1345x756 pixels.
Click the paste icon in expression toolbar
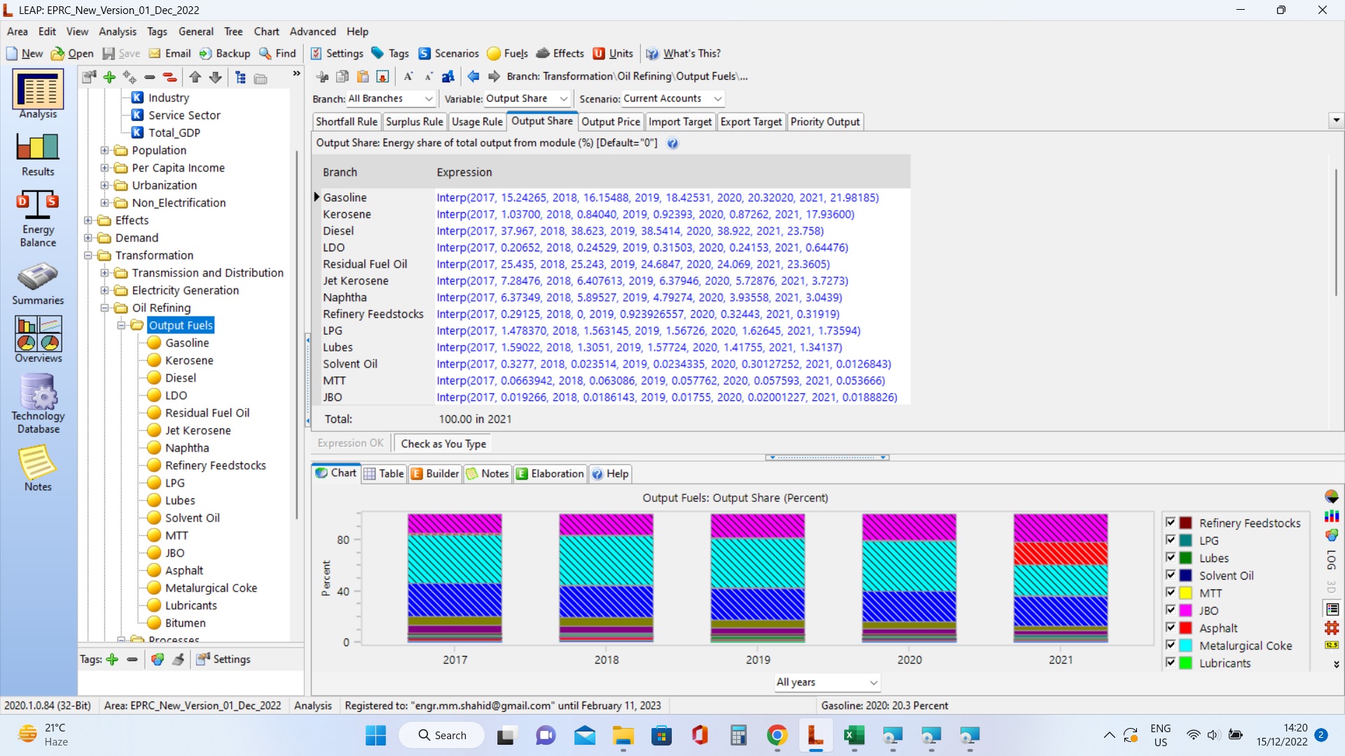[x=362, y=76]
